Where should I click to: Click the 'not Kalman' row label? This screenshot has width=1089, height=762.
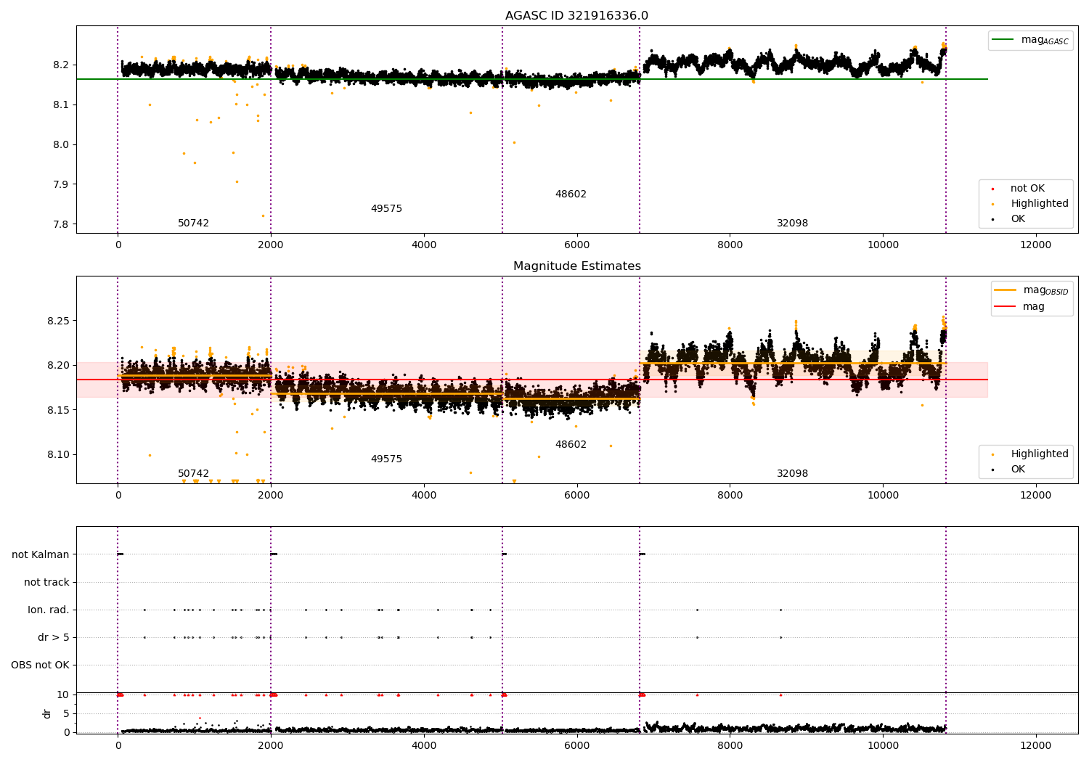(41, 555)
